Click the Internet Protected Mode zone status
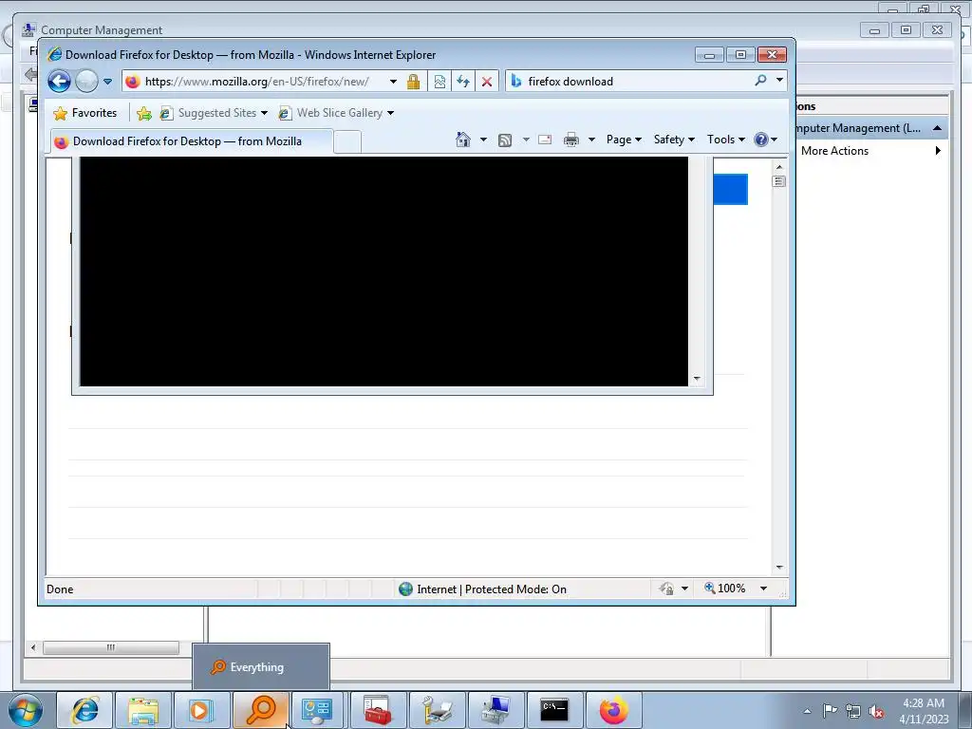The width and height of the screenshot is (972, 729). pyautogui.click(x=482, y=589)
